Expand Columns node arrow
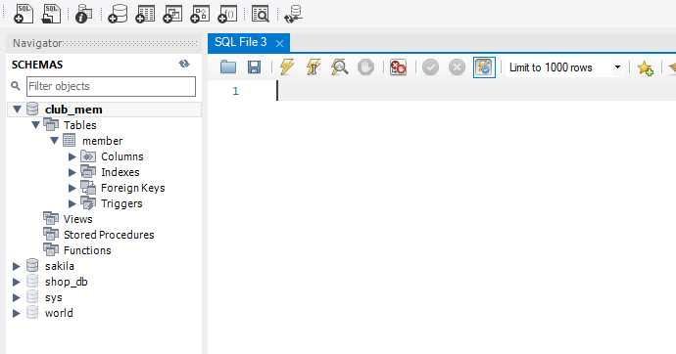676x354 pixels. click(x=72, y=157)
